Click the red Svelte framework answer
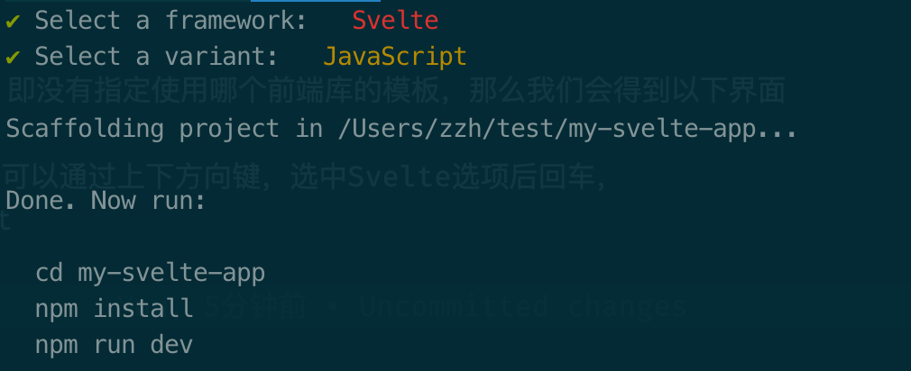This screenshot has width=911, height=371. click(395, 20)
